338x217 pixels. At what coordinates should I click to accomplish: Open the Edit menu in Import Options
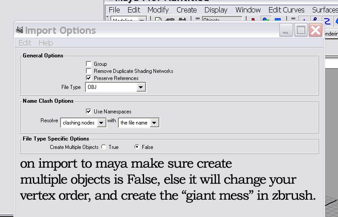tap(25, 43)
